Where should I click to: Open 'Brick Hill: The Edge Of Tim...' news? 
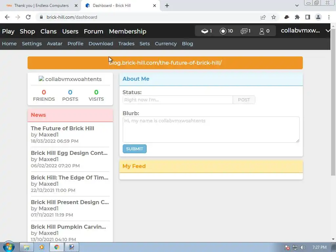coord(70,178)
